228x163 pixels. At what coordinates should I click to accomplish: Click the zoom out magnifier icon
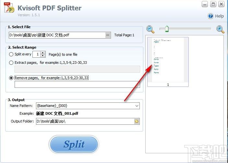[x=150, y=29]
